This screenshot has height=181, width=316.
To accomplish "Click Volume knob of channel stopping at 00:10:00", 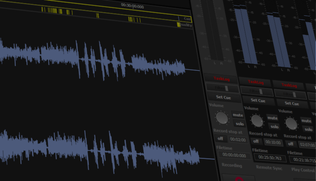I will [x=257, y=121].
